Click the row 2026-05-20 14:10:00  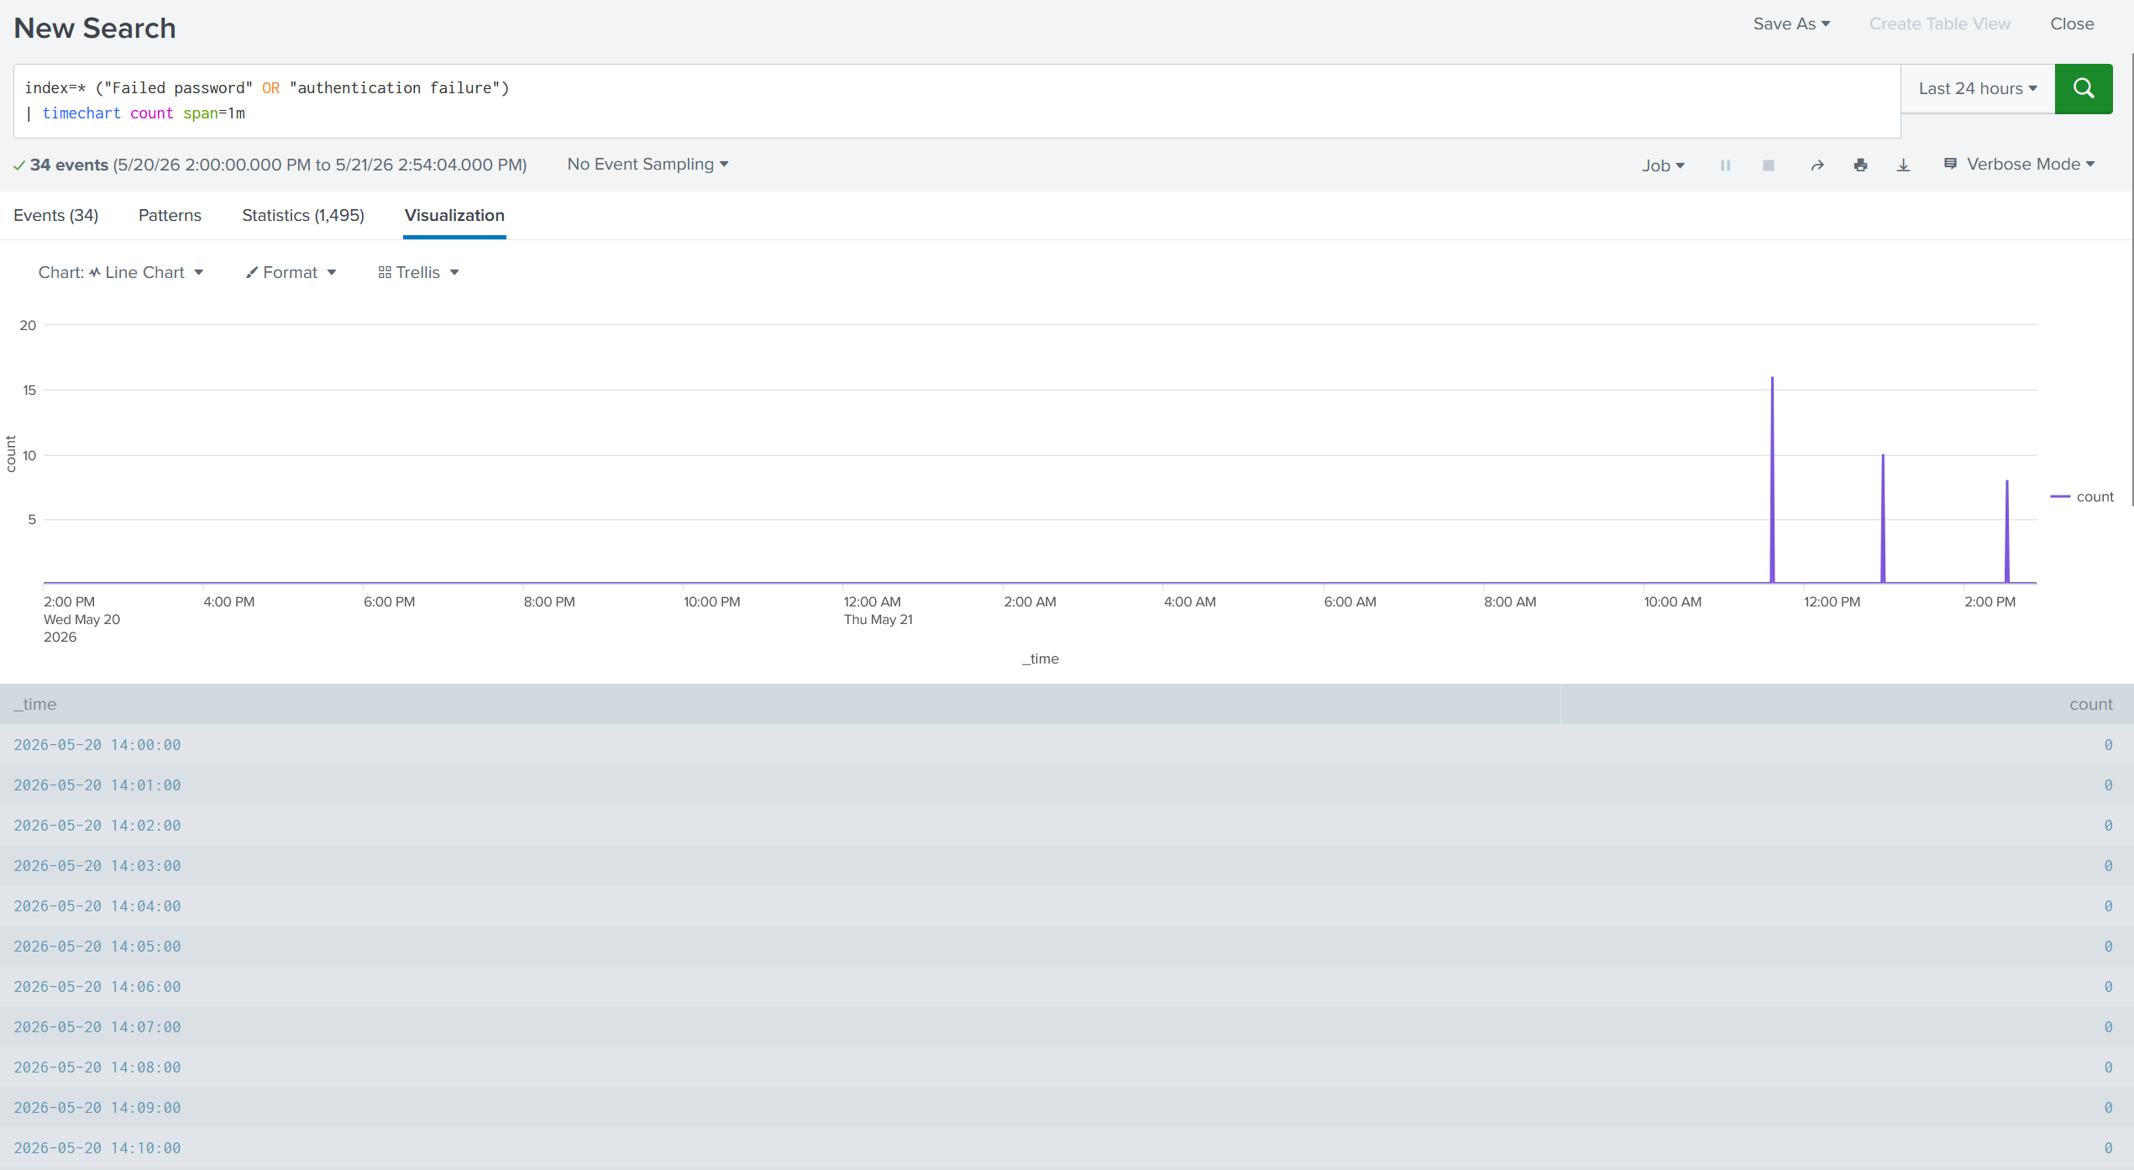[1067, 1147]
